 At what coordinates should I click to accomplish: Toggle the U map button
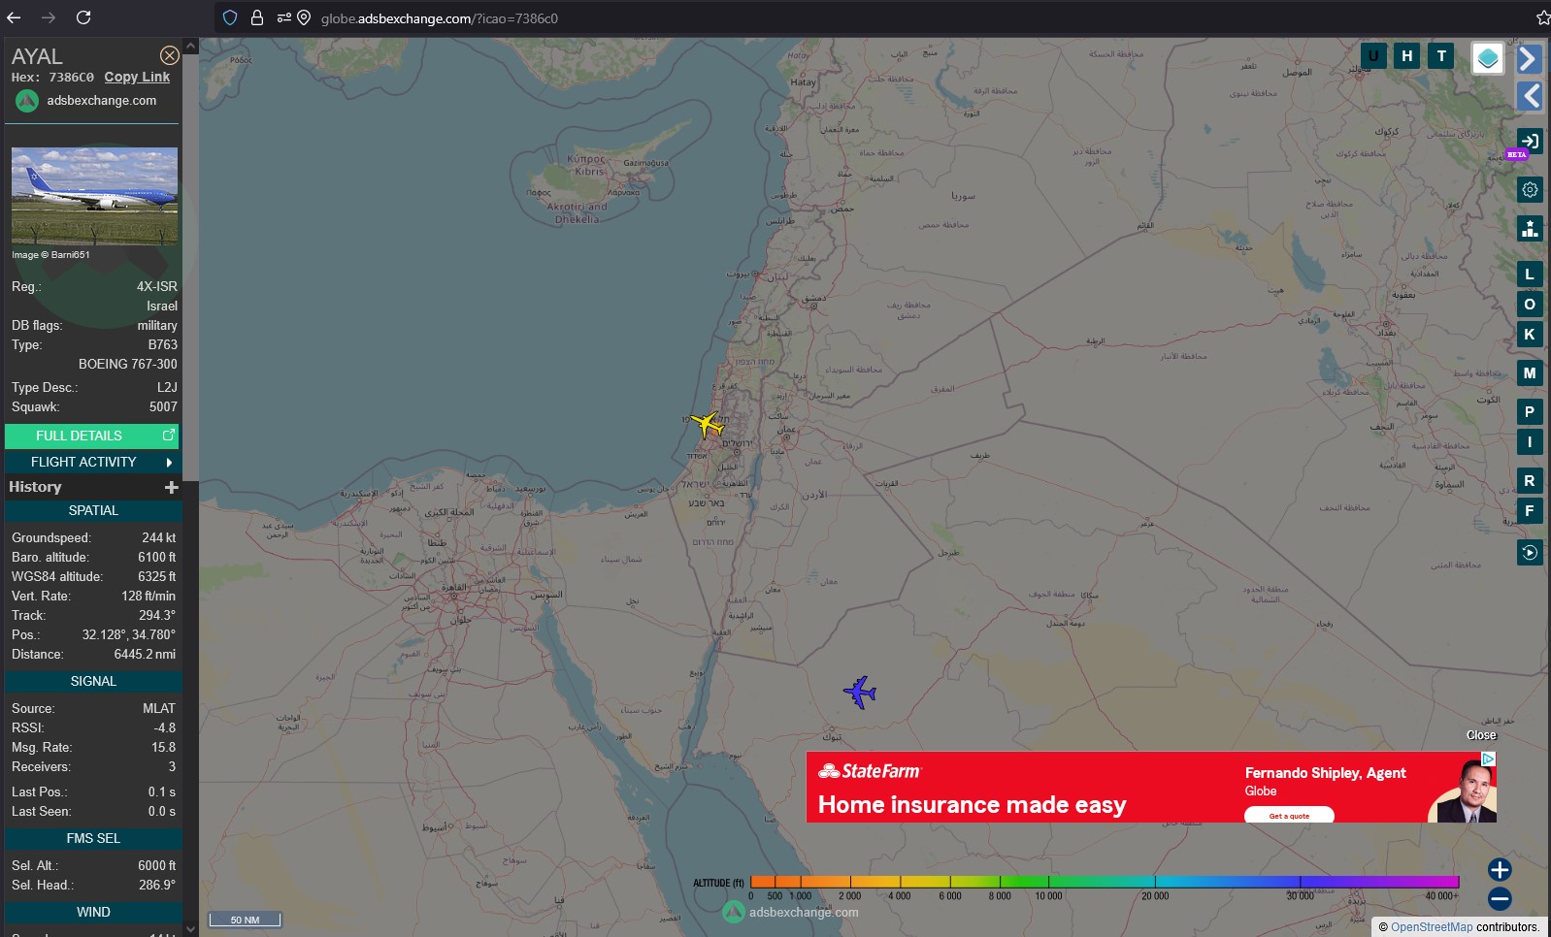coord(1372,56)
